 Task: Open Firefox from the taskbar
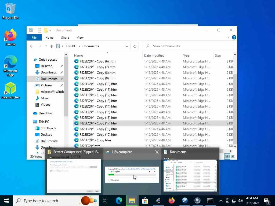(172, 201)
